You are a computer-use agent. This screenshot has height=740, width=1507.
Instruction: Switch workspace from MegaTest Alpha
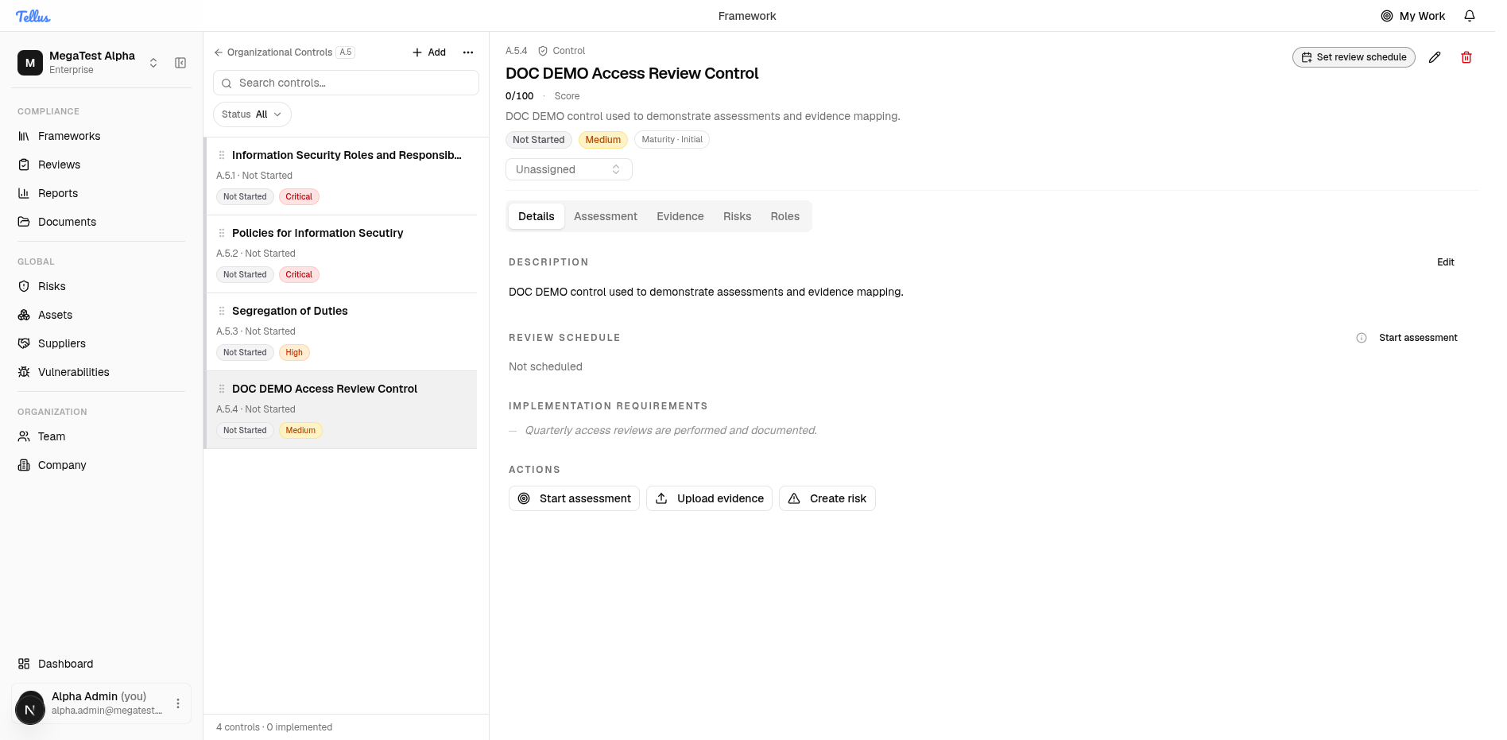point(153,63)
